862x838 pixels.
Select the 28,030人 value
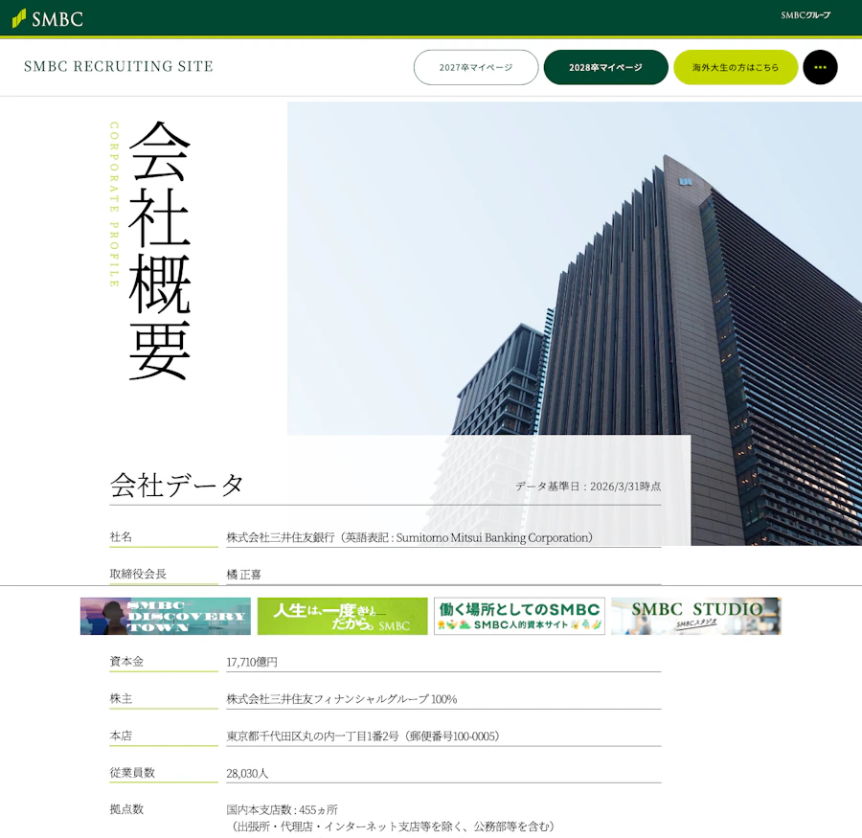click(247, 773)
